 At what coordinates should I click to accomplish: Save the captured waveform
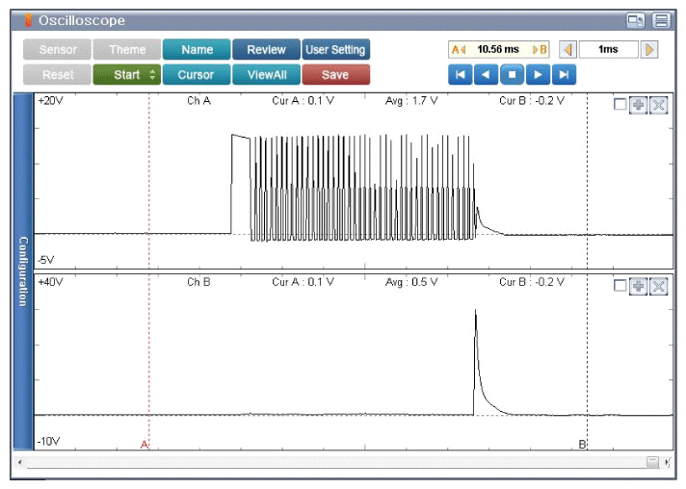pos(335,75)
